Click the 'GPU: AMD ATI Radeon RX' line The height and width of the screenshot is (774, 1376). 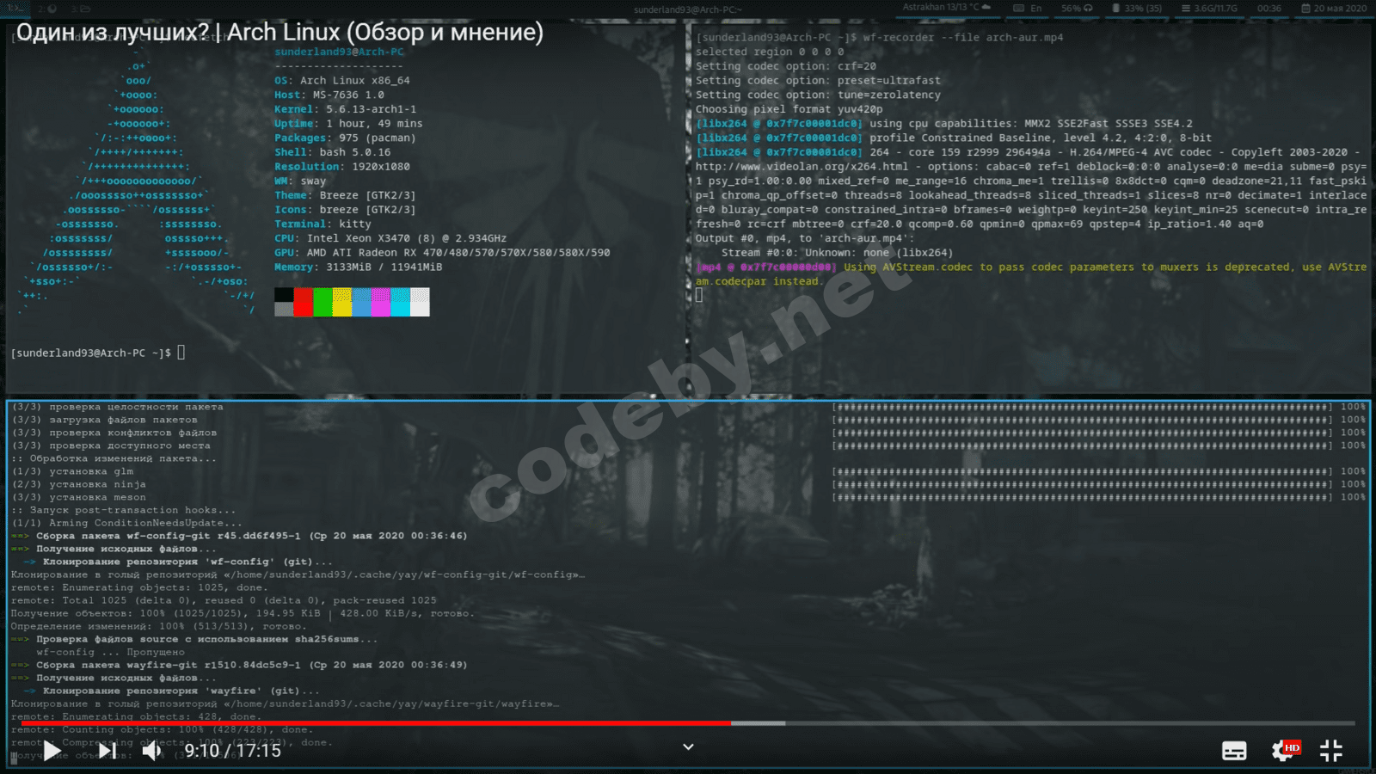coord(442,253)
